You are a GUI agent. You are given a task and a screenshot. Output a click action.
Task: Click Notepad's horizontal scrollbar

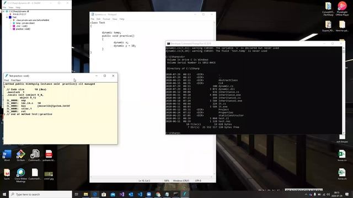(x=151, y=177)
